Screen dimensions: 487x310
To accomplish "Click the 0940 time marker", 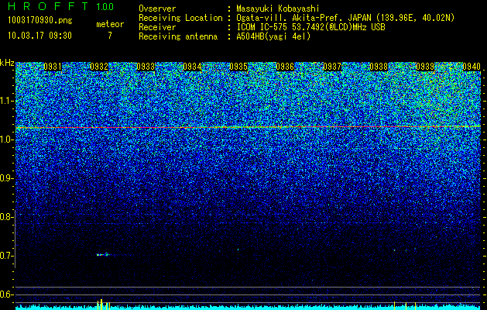I will coord(472,67).
